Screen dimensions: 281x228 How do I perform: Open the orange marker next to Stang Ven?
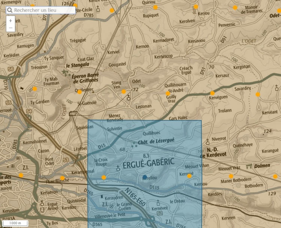click(124, 92)
